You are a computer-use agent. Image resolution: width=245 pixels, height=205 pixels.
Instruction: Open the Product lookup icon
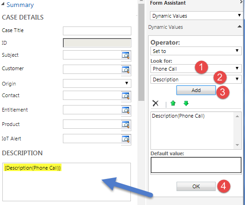(x=126, y=125)
